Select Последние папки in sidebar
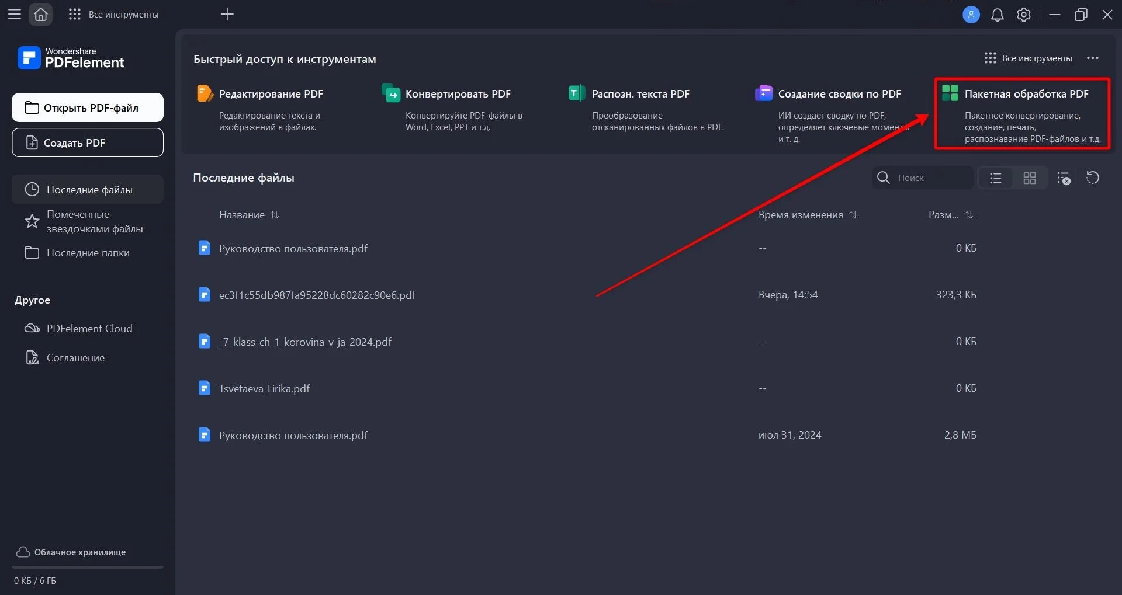The height and width of the screenshot is (595, 1122). 88,253
